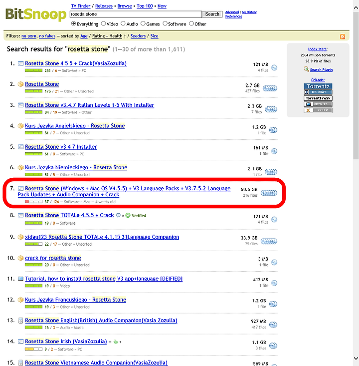Open the Browse menu link

click(125, 6)
